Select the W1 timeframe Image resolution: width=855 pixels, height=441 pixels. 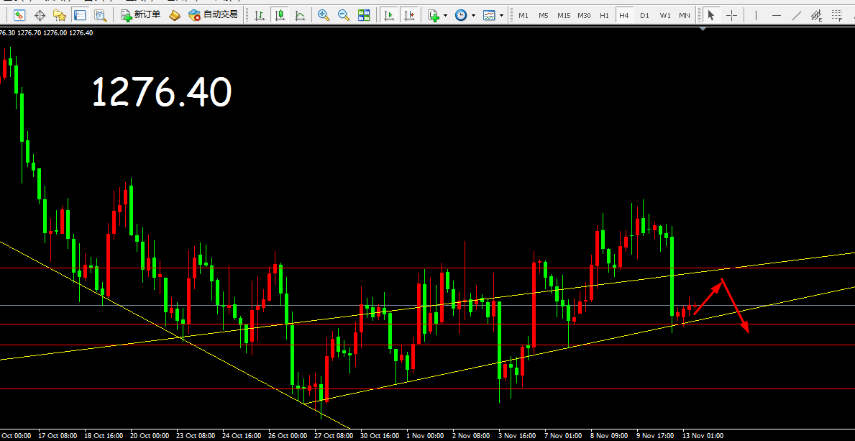[x=664, y=15]
